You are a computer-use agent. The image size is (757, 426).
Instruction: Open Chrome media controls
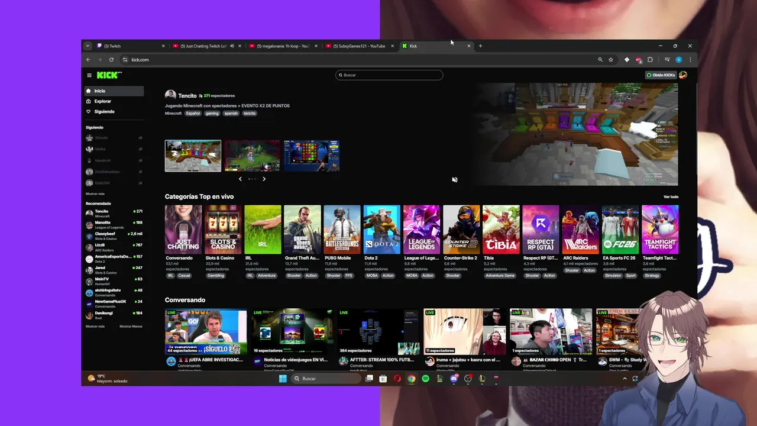(x=667, y=60)
